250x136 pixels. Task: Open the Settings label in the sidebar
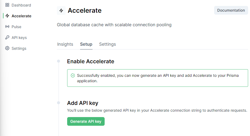point(19,48)
